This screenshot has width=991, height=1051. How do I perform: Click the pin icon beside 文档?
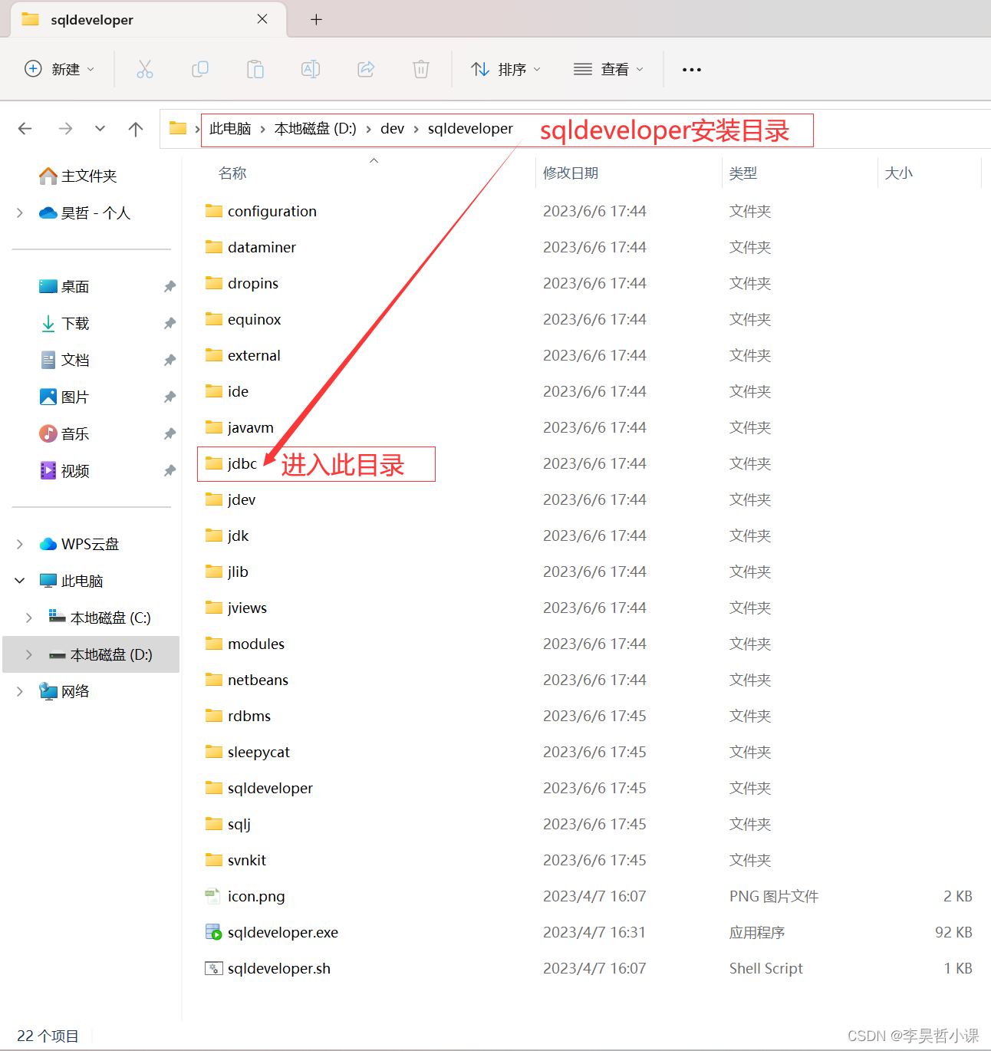170,361
